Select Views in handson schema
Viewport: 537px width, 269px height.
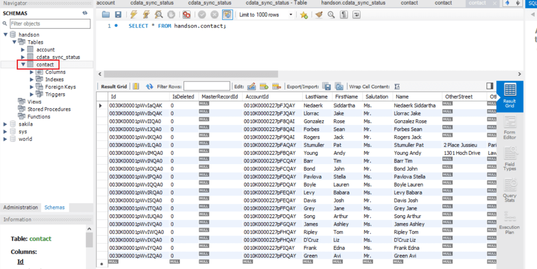pos(34,101)
